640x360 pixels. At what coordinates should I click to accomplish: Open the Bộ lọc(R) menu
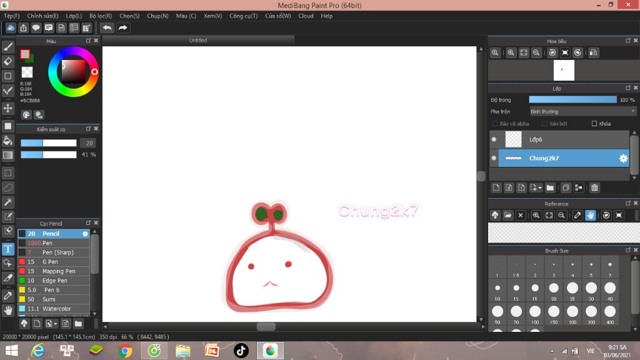(101, 16)
